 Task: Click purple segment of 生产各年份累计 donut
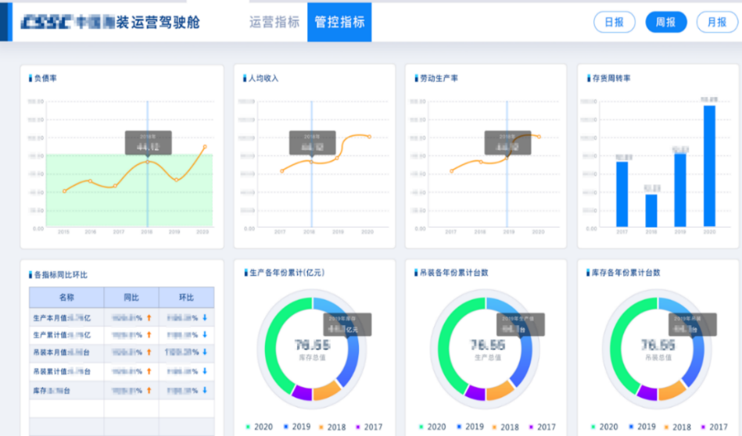click(301, 392)
